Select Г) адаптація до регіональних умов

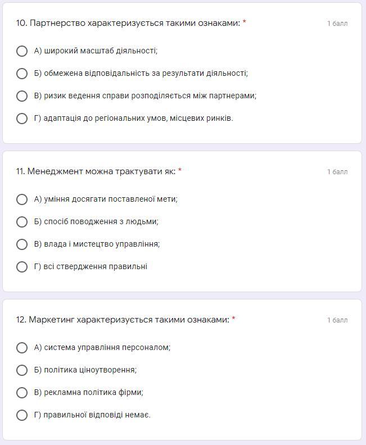pos(22,119)
